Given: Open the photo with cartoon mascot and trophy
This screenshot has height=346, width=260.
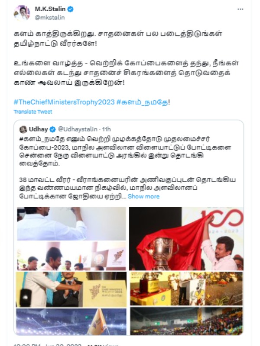Looking at the screenshot, I should coord(186,288).
